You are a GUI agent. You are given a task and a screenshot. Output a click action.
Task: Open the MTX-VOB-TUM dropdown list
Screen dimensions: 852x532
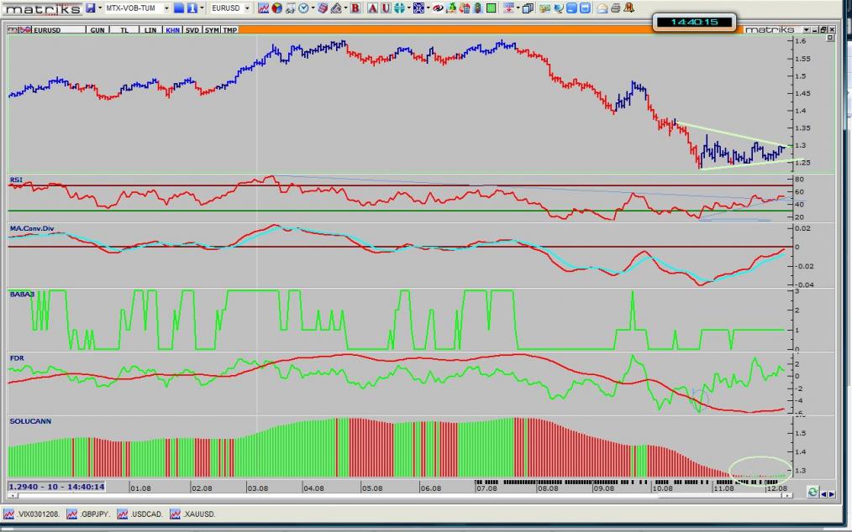tap(166, 8)
